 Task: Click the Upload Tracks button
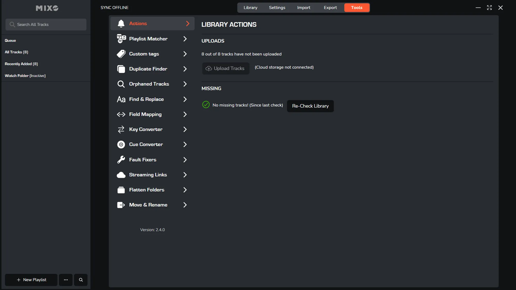(x=225, y=68)
